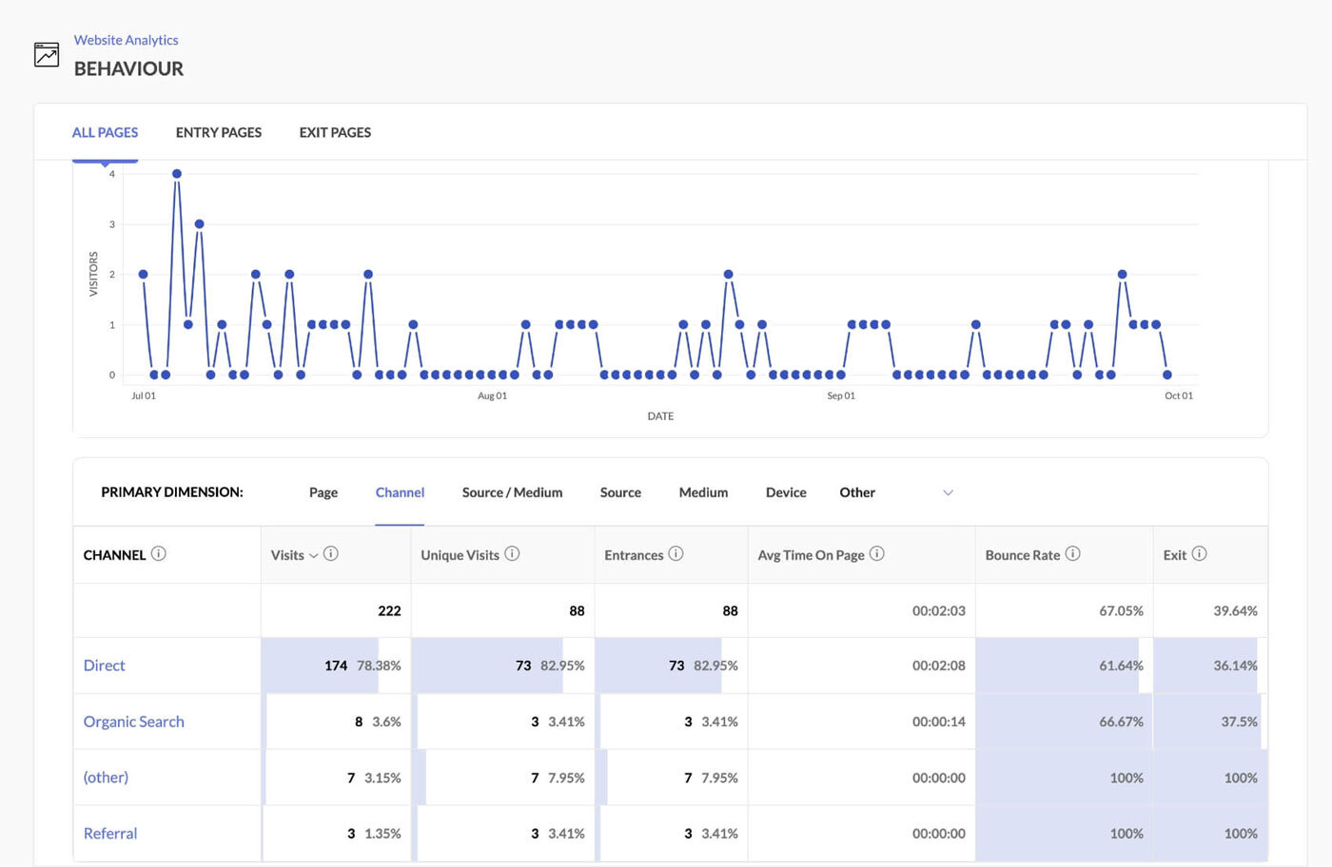Screen dimensions: 1332x867
Task: Choose Device primary dimension
Action: click(786, 492)
